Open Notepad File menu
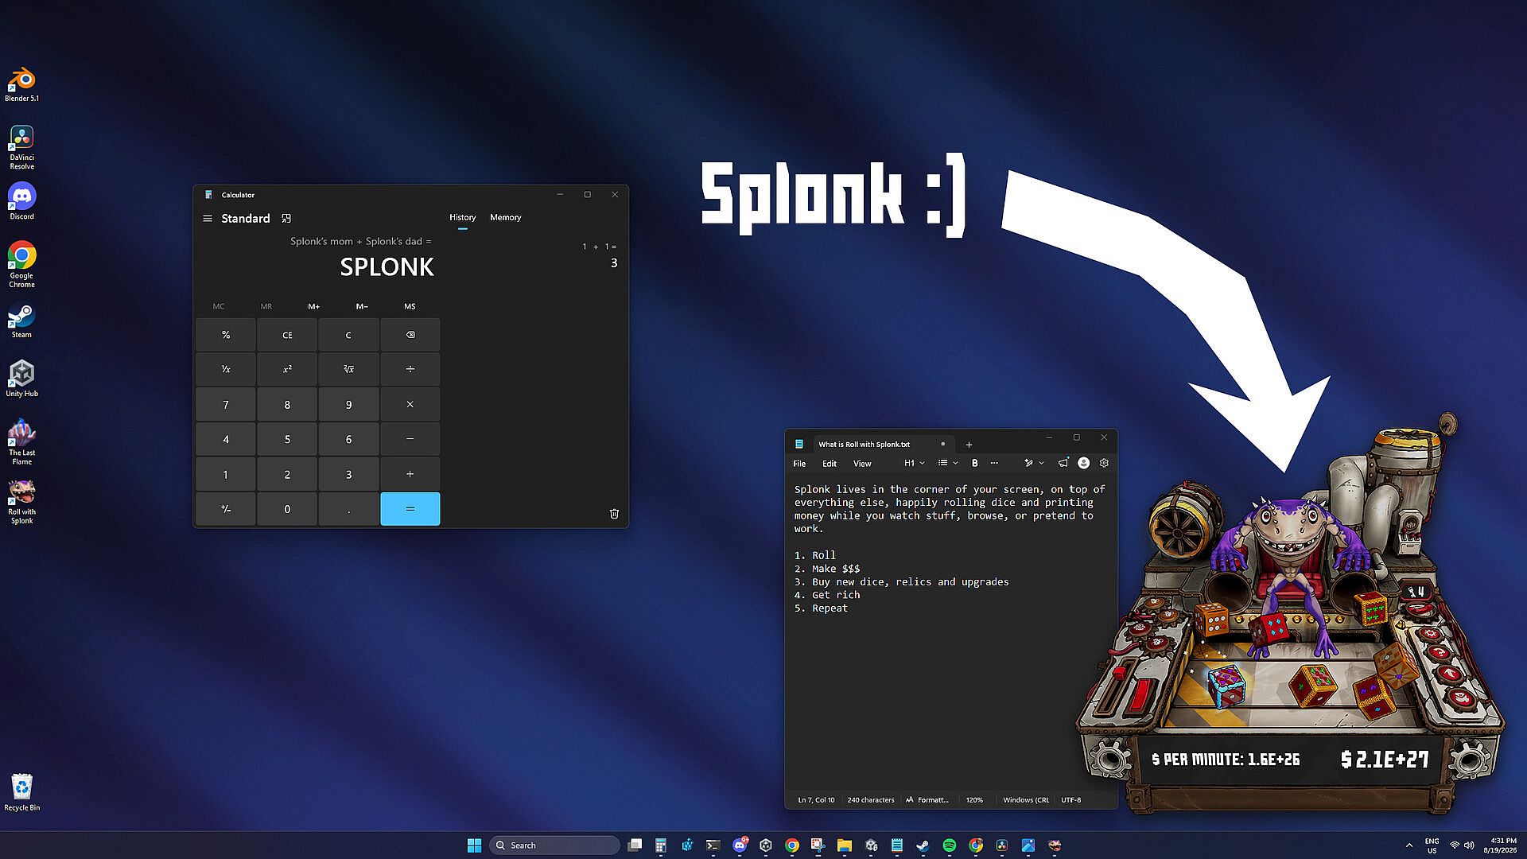 [799, 464]
